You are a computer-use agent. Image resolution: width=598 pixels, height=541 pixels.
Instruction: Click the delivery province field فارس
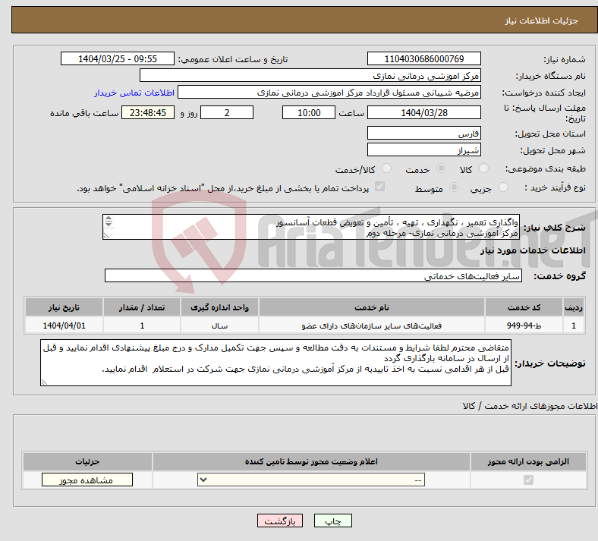424,133
